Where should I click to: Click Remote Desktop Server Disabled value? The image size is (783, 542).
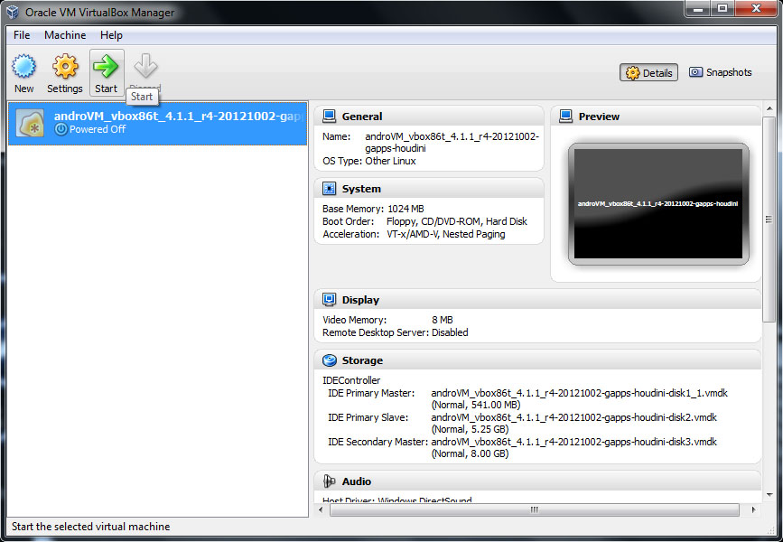pos(450,332)
